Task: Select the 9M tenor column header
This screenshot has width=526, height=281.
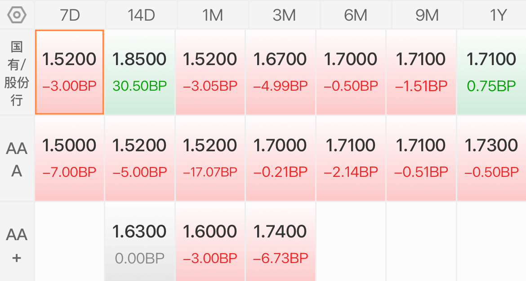Action: point(427,15)
